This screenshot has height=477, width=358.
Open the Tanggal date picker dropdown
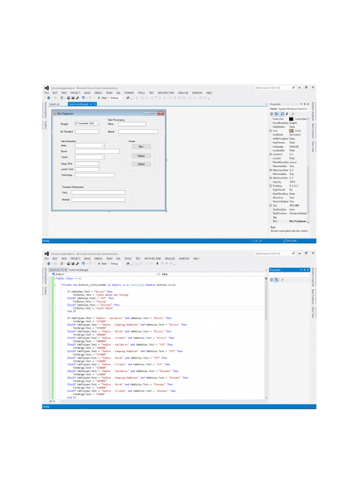[x=97, y=123]
